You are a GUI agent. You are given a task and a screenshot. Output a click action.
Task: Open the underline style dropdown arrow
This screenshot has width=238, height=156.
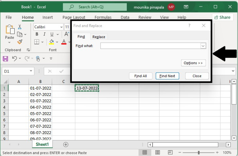[x=58, y=34]
